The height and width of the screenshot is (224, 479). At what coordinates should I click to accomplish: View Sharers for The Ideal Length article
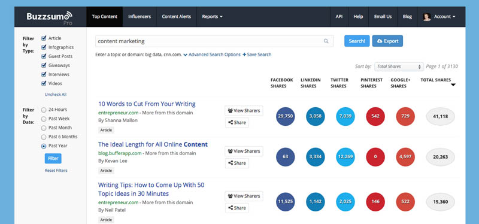click(x=244, y=151)
